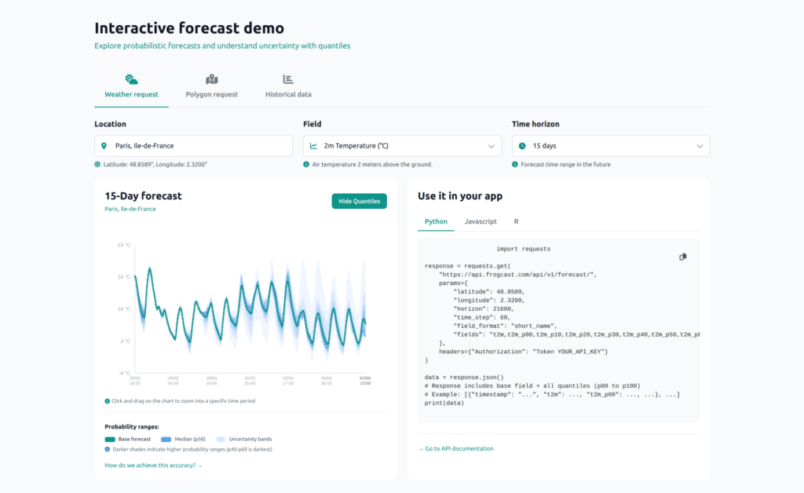This screenshot has height=493, width=804.
Task: Click the weather icon above Weather request tab
Action: (130, 78)
